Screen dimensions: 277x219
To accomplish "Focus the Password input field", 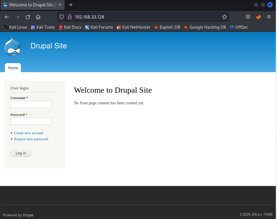I will tap(31, 121).
